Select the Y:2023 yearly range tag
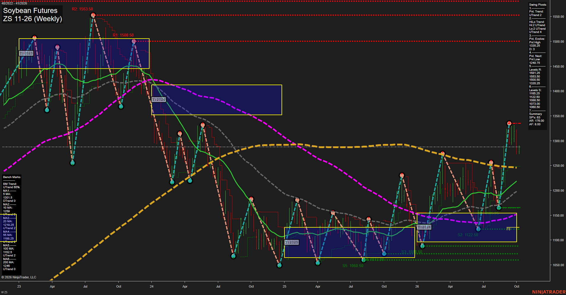Viewport: 566px width, 295px height. (26, 53)
